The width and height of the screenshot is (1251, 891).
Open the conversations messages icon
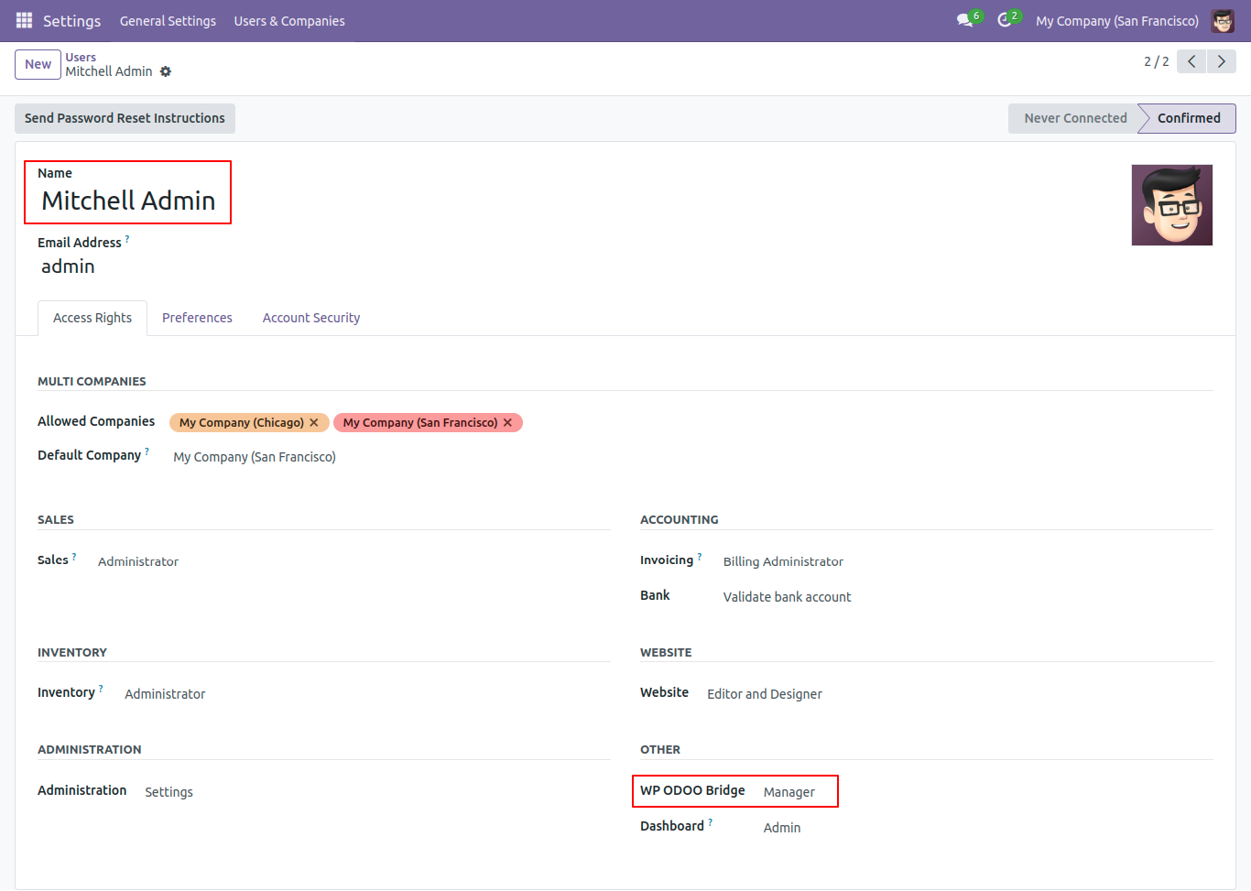964,20
